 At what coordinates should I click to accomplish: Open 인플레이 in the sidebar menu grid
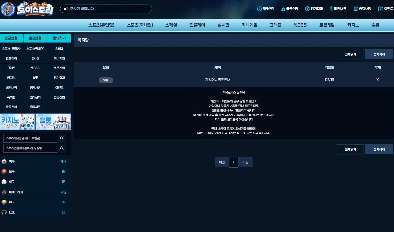(x=11, y=58)
